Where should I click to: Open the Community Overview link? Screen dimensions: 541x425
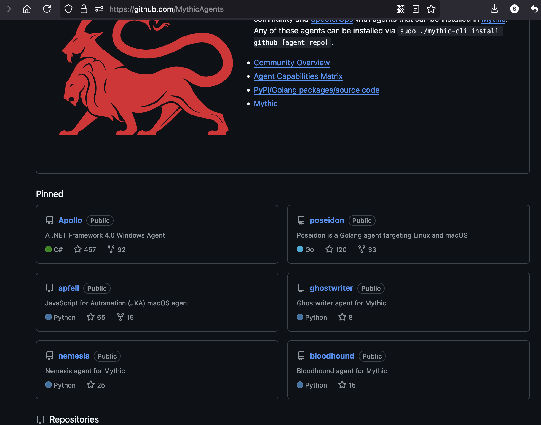pos(291,63)
